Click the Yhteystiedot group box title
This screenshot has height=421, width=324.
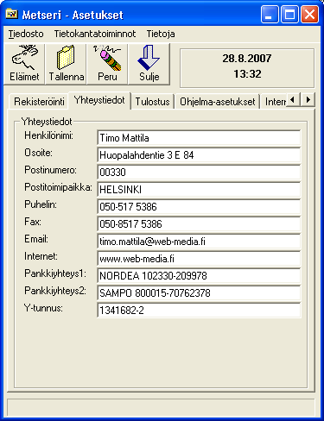coord(47,122)
